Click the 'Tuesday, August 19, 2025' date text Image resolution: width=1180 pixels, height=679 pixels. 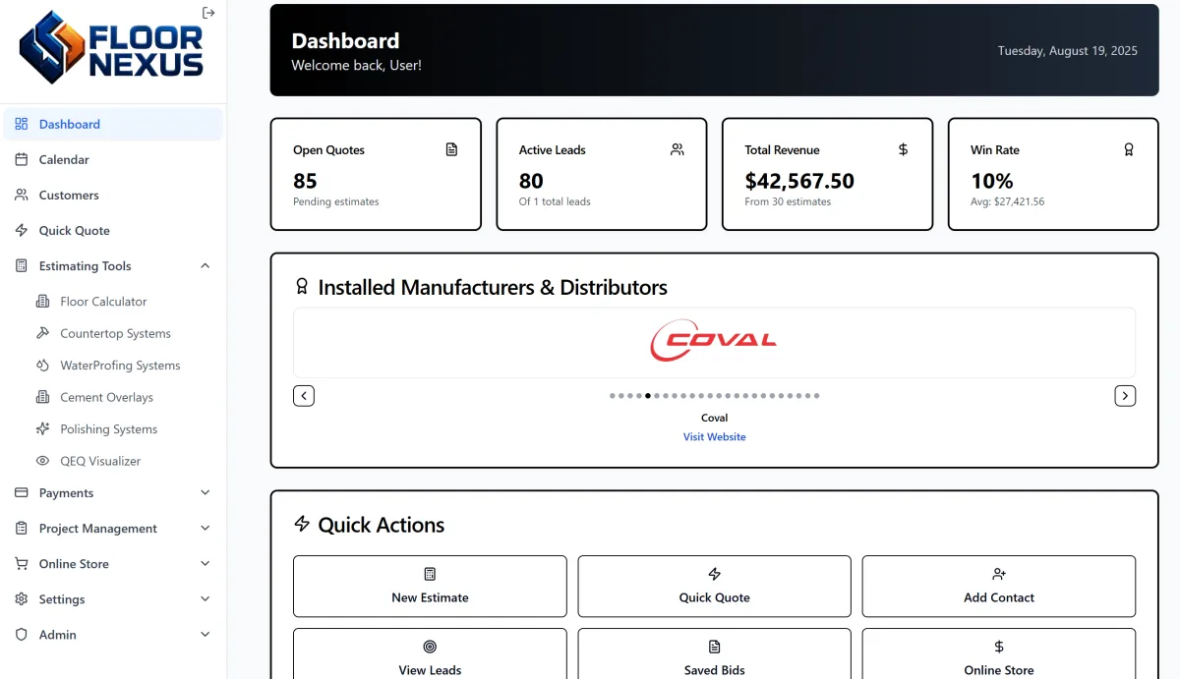click(x=1067, y=50)
